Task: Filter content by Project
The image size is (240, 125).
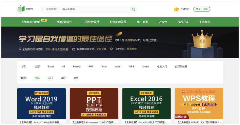Action: 77,66
